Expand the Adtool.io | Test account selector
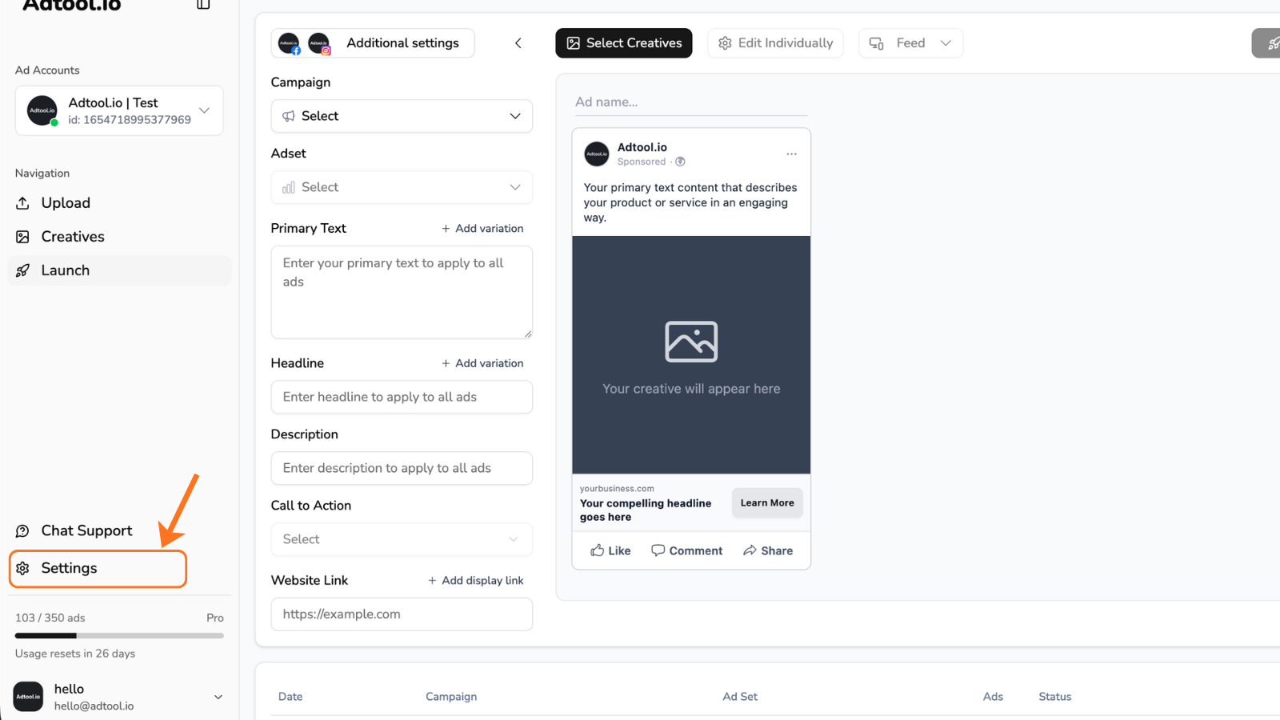 pyautogui.click(x=119, y=110)
